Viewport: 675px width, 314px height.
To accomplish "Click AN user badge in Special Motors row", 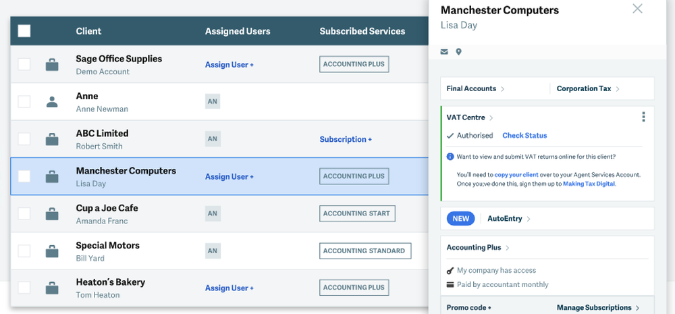I will [213, 251].
